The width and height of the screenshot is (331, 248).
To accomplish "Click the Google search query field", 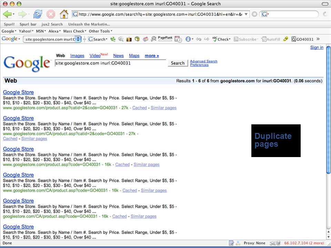I will coord(110,63).
